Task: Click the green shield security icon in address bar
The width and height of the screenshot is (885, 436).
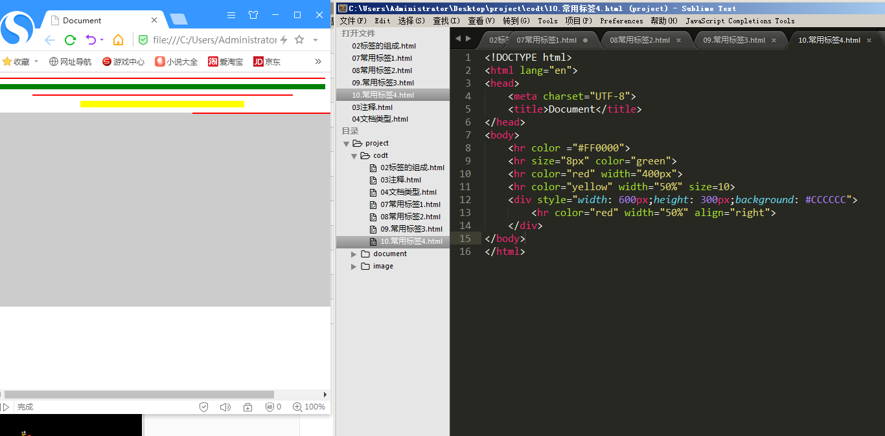Action: tap(143, 40)
